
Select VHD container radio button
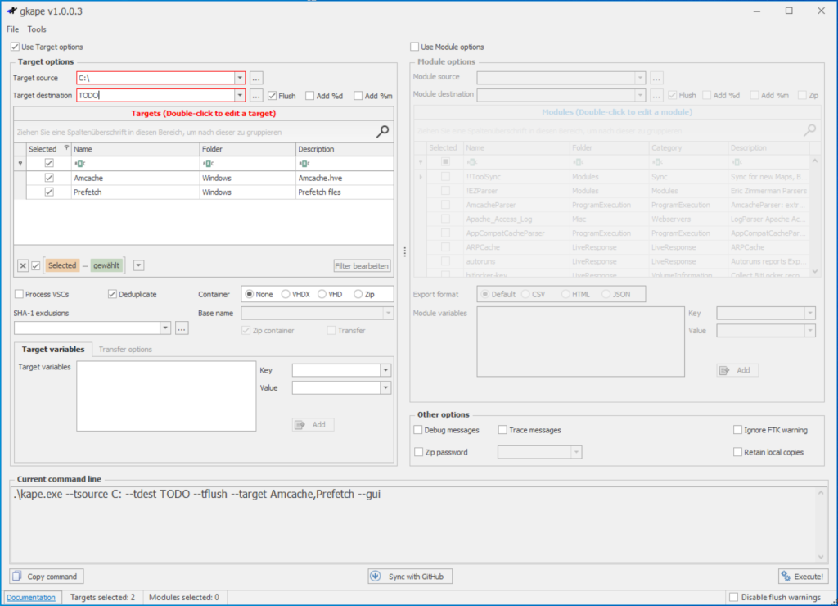[x=322, y=294]
